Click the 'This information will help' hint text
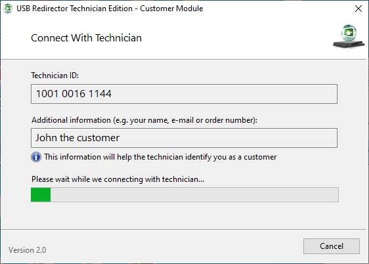This screenshot has height=264, width=369. 160,157
